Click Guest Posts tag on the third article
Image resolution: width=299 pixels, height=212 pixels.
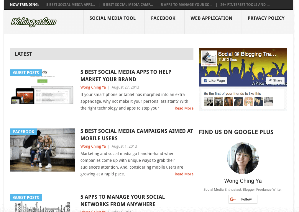click(x=26, y=198)
